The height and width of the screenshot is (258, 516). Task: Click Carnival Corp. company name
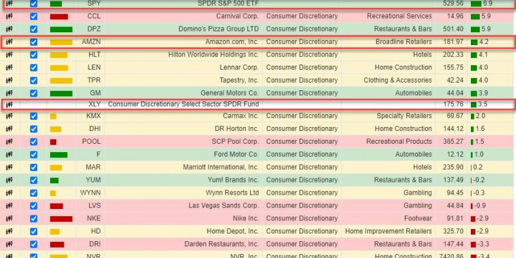pyautogui.click(x=237, y=16)
